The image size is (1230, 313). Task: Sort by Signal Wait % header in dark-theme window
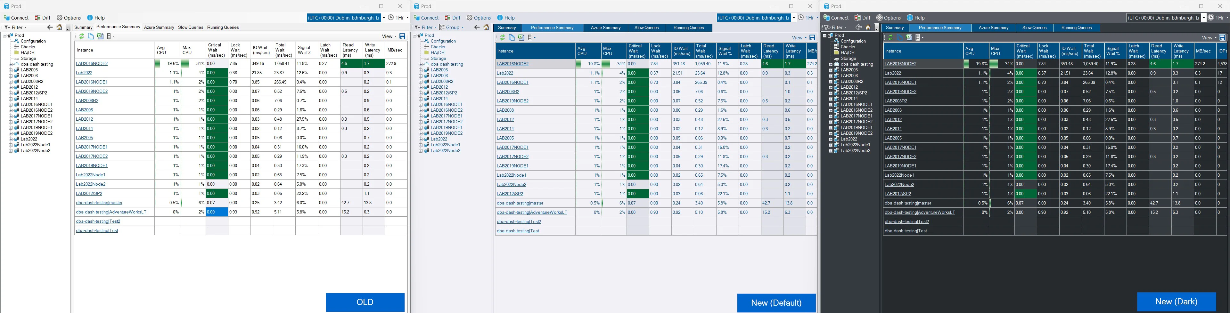click(x=1115, y=51)
